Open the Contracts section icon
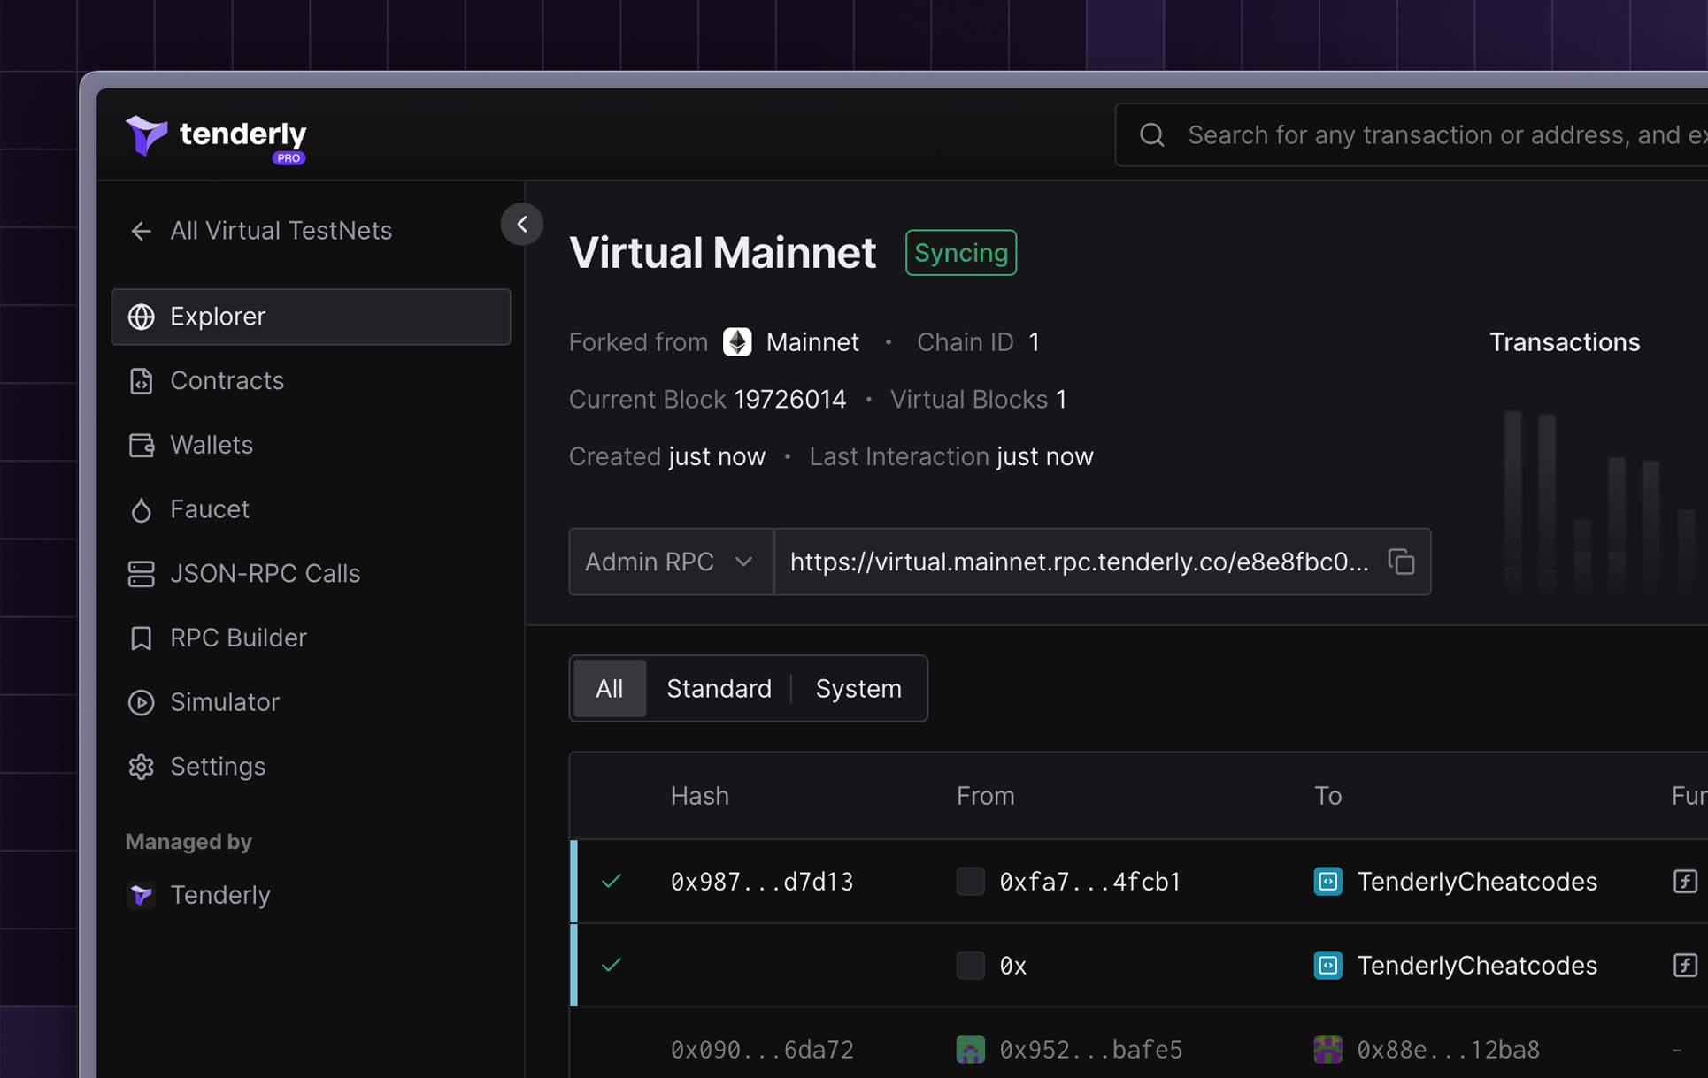Screen dimensions: 1708x1078 point(142,380)
